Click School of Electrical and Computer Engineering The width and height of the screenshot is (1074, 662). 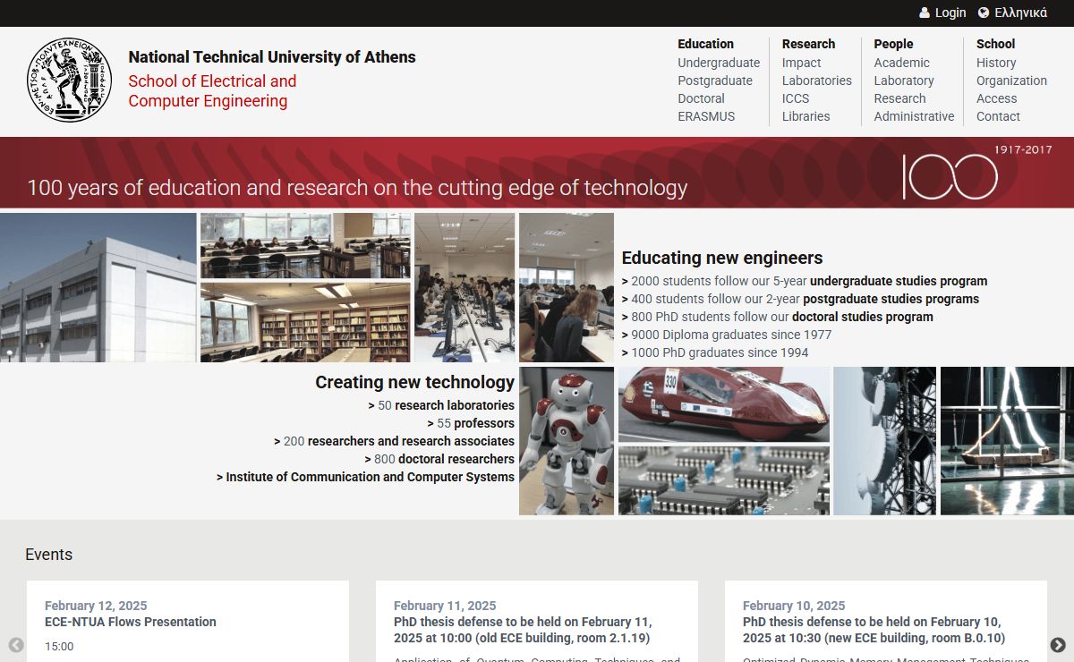click(x=212, y=90)
